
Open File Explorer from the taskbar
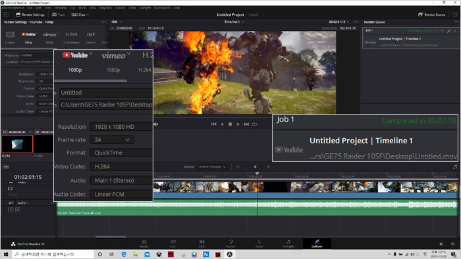(x=135, y=254)
